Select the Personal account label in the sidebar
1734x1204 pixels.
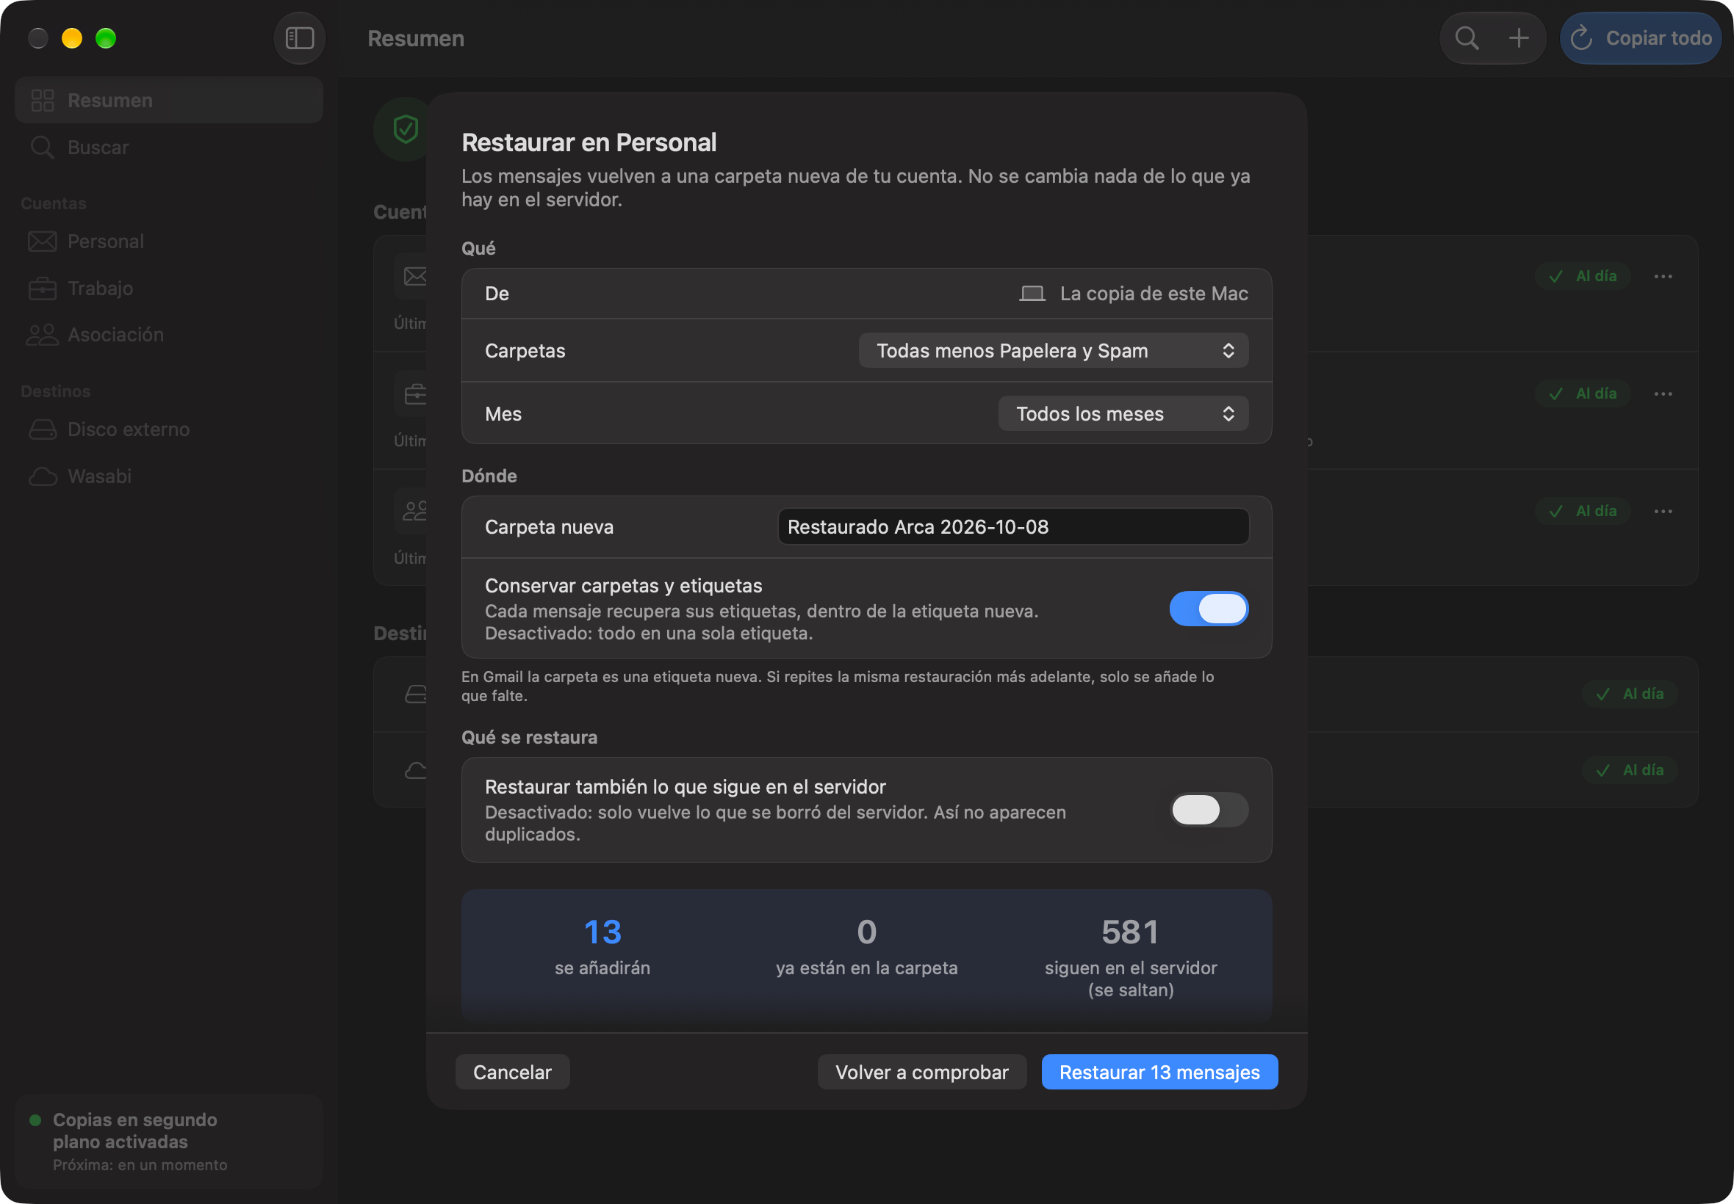point(106,242)
